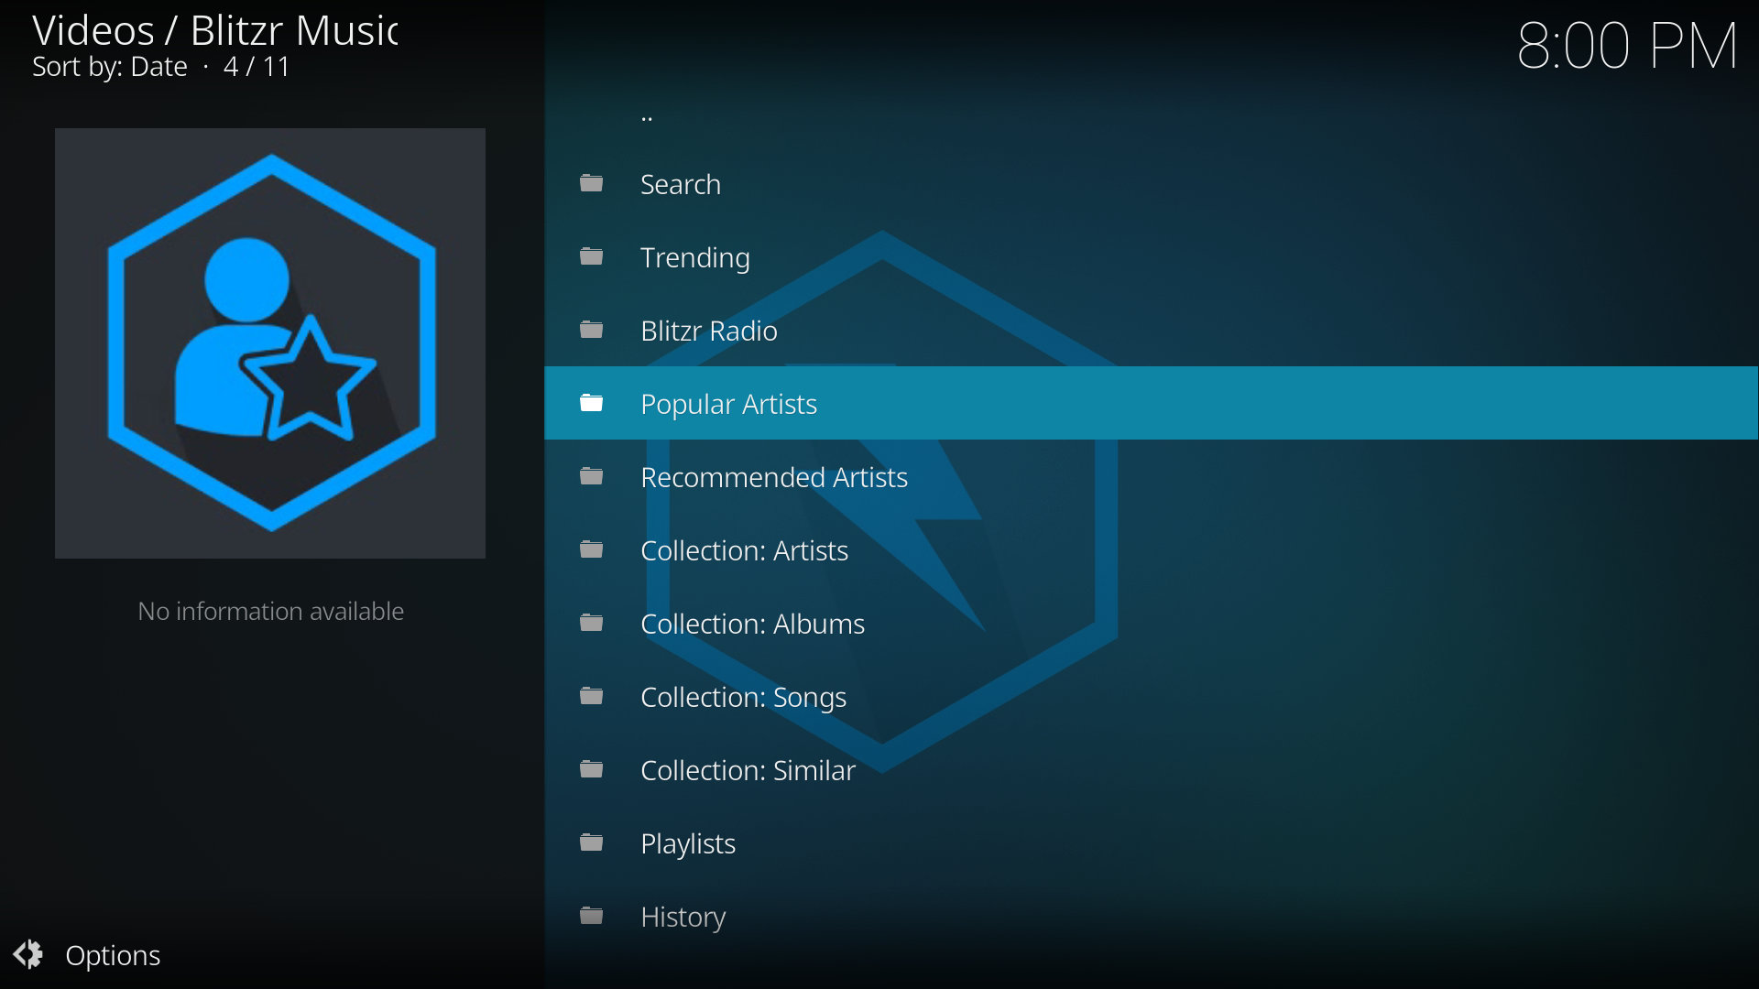Open the Trending list
Viewport: 1759px width, 989px height.
[x=694, y=257]
